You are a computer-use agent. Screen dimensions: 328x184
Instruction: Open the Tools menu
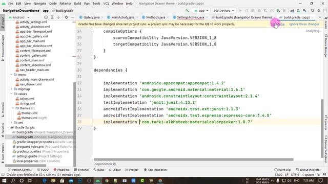coord(96,4)
